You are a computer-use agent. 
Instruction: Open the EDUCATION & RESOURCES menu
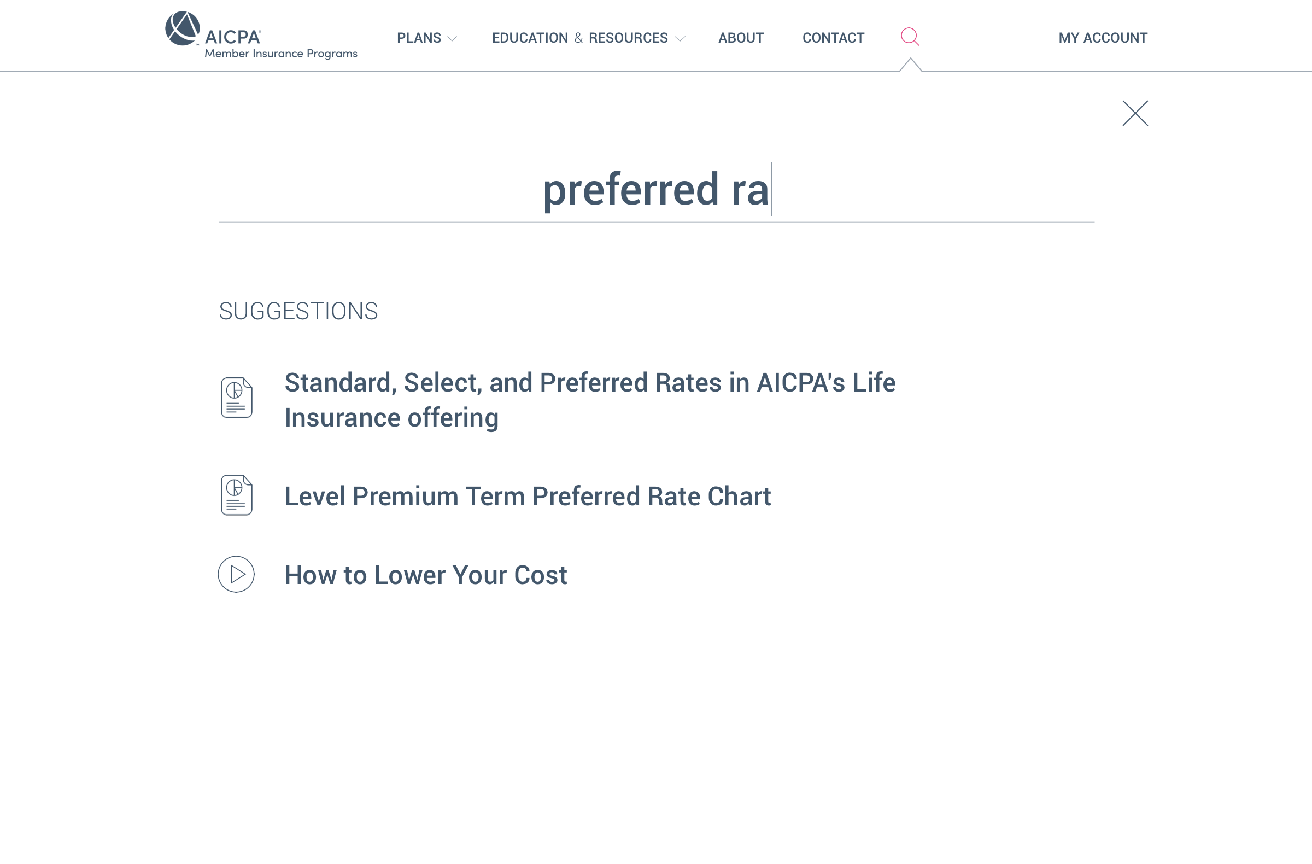[579, 38]
